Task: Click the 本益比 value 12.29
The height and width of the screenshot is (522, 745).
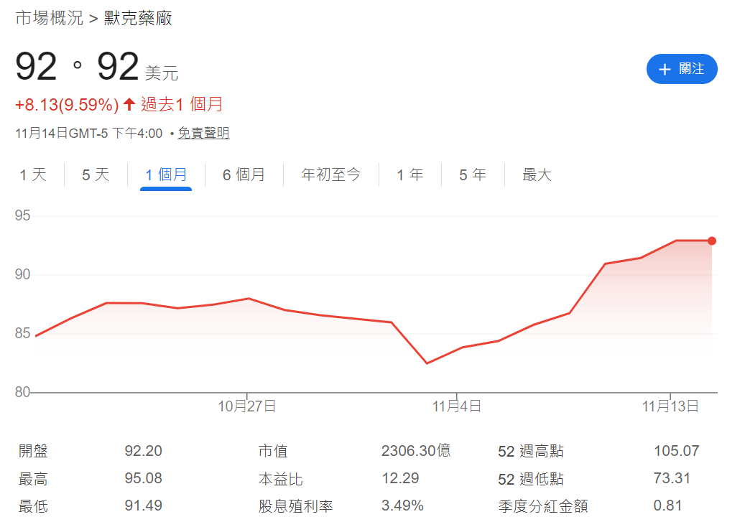Action: [400, 478]
